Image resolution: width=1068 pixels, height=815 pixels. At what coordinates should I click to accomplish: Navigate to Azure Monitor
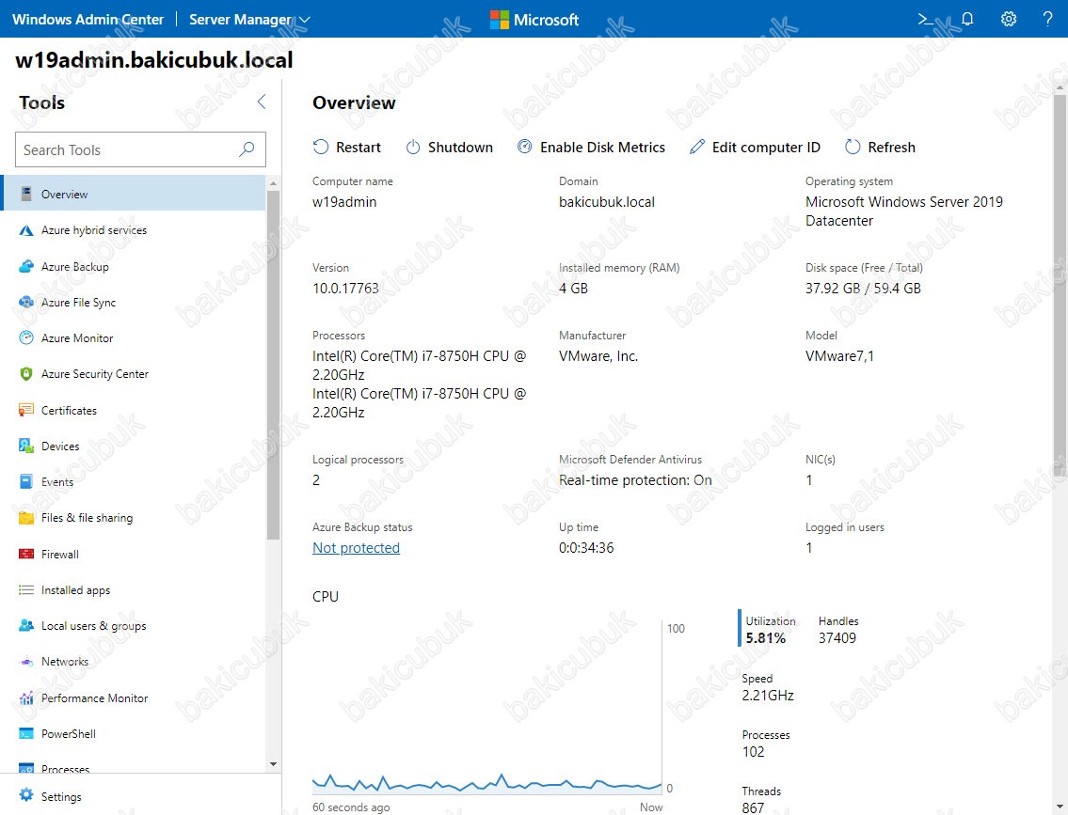tap(134, 337)
